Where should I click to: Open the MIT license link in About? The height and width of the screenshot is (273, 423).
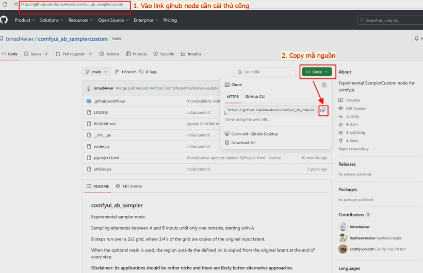pyautogui.click(x=352, y=108)
